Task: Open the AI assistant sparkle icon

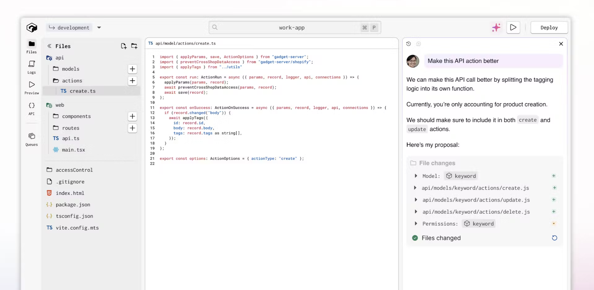Action: (496, 28)
